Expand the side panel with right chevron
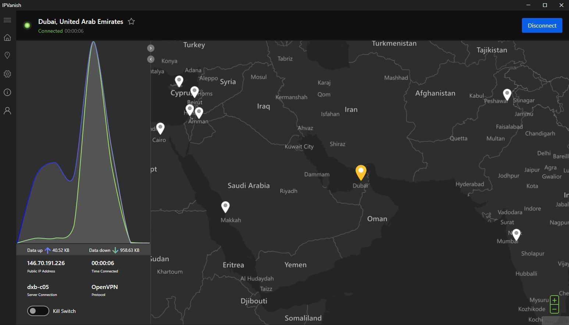This screenshot has width=569, height=325. [x=151, y=48]
